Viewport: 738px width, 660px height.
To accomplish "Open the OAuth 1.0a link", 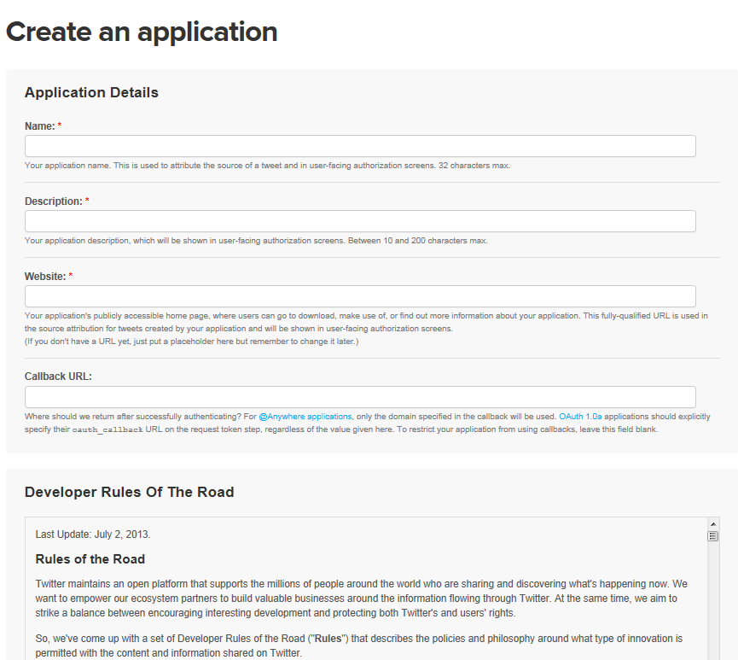I will (580, 417).
